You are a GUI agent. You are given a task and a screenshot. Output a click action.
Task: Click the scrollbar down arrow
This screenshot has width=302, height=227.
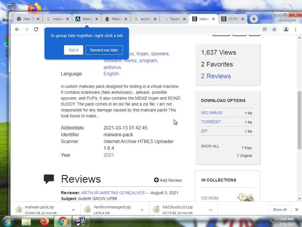click(x=299, y=198)
